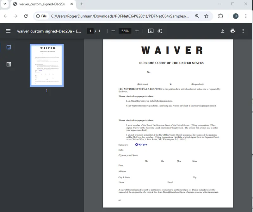Open a new browser tab

82,4
